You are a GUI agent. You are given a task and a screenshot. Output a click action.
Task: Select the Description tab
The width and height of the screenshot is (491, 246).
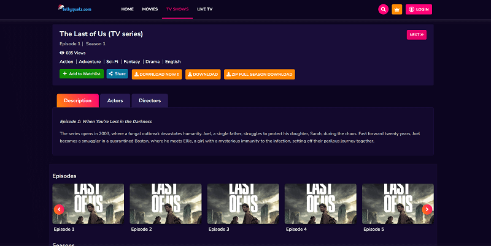(x=78, y=100)
